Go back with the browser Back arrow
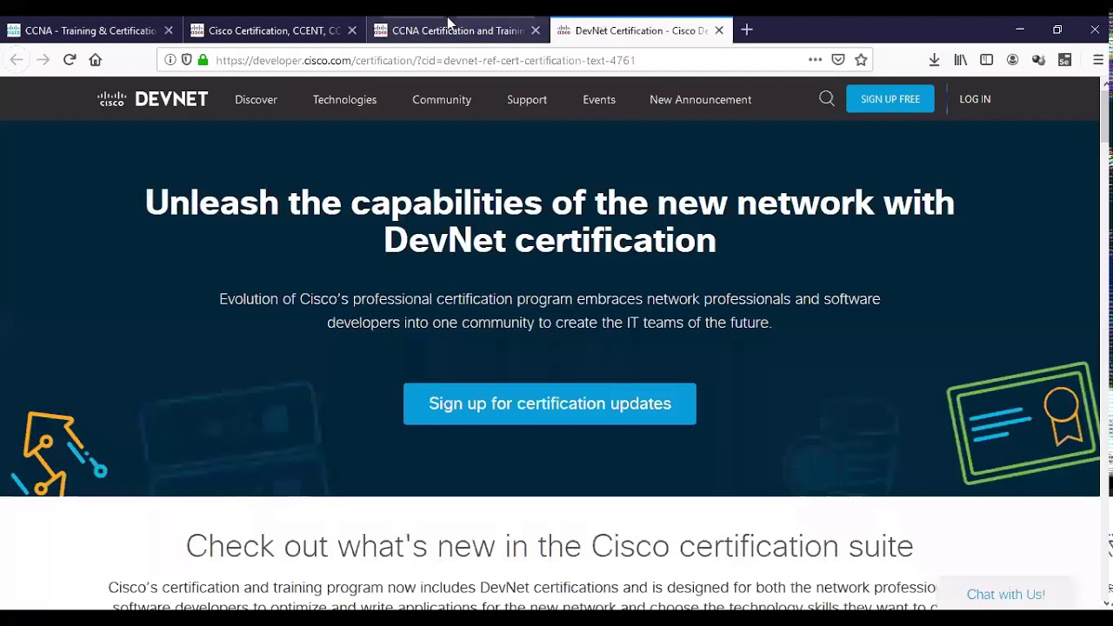1113x626 pixels. point(17,60)
